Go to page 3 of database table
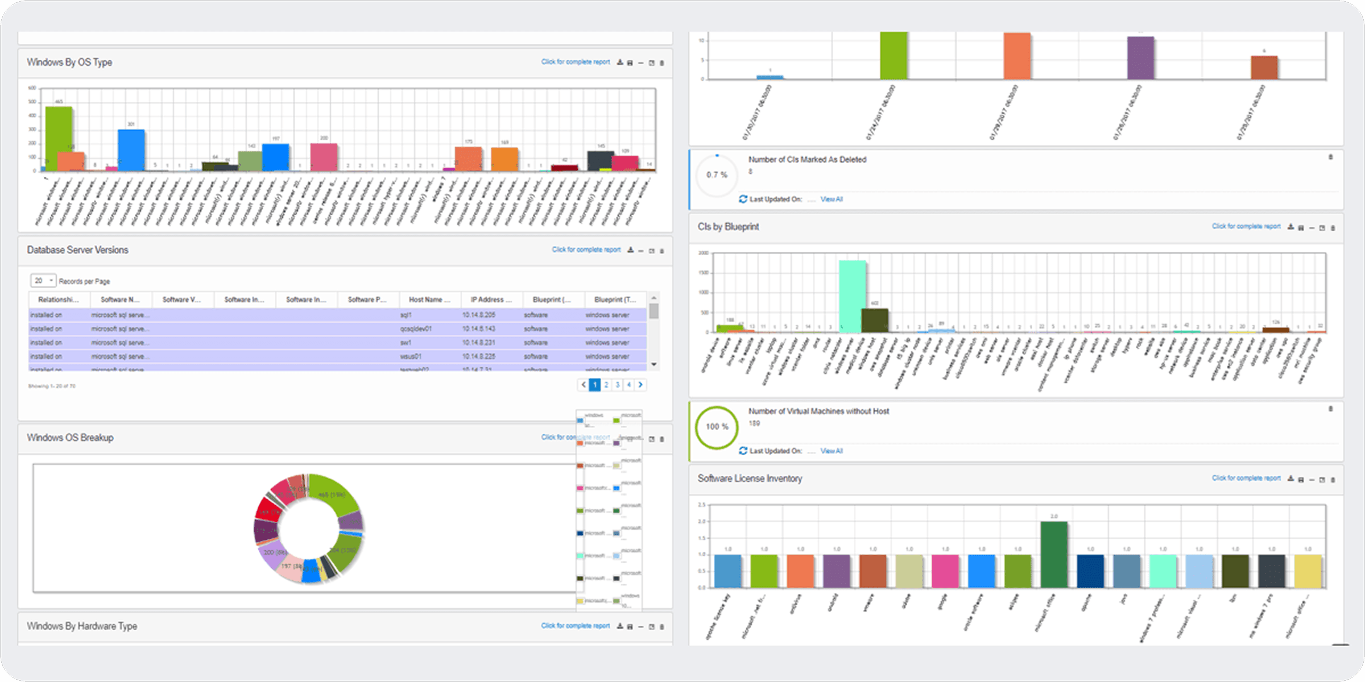The height and width of the screenshot is (682, 1365). click(618, 385)
